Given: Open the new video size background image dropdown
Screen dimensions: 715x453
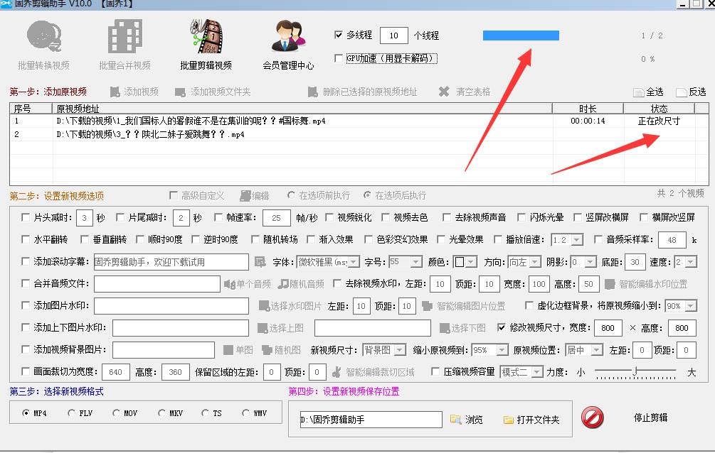Looking at the screenshot, I should tap(400, 349).
